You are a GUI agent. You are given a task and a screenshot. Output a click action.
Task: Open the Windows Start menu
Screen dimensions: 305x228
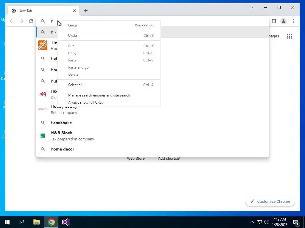coord(7,222)
